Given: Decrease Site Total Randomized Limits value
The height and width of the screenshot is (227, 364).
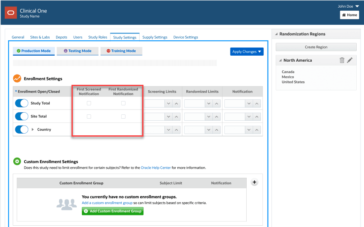Looking at the screenshot, I should (209, 117).
